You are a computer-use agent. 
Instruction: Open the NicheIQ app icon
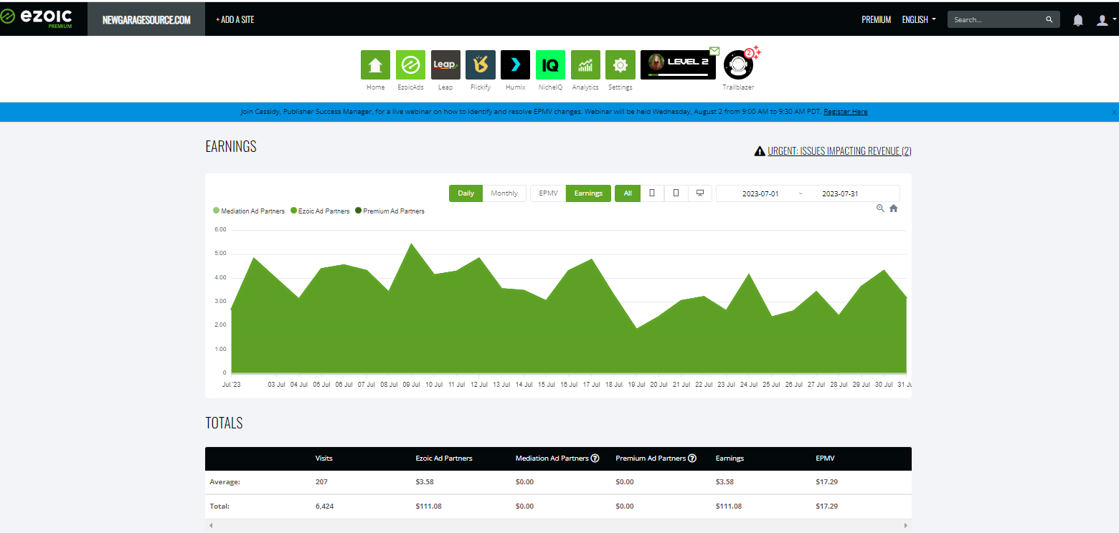pos(550,64)
